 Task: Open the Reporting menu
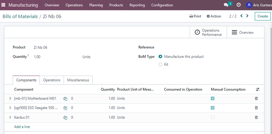(x=137, y=5)
